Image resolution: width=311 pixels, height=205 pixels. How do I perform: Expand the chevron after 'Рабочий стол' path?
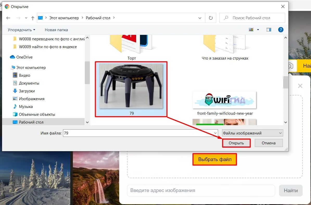(114, 18)
